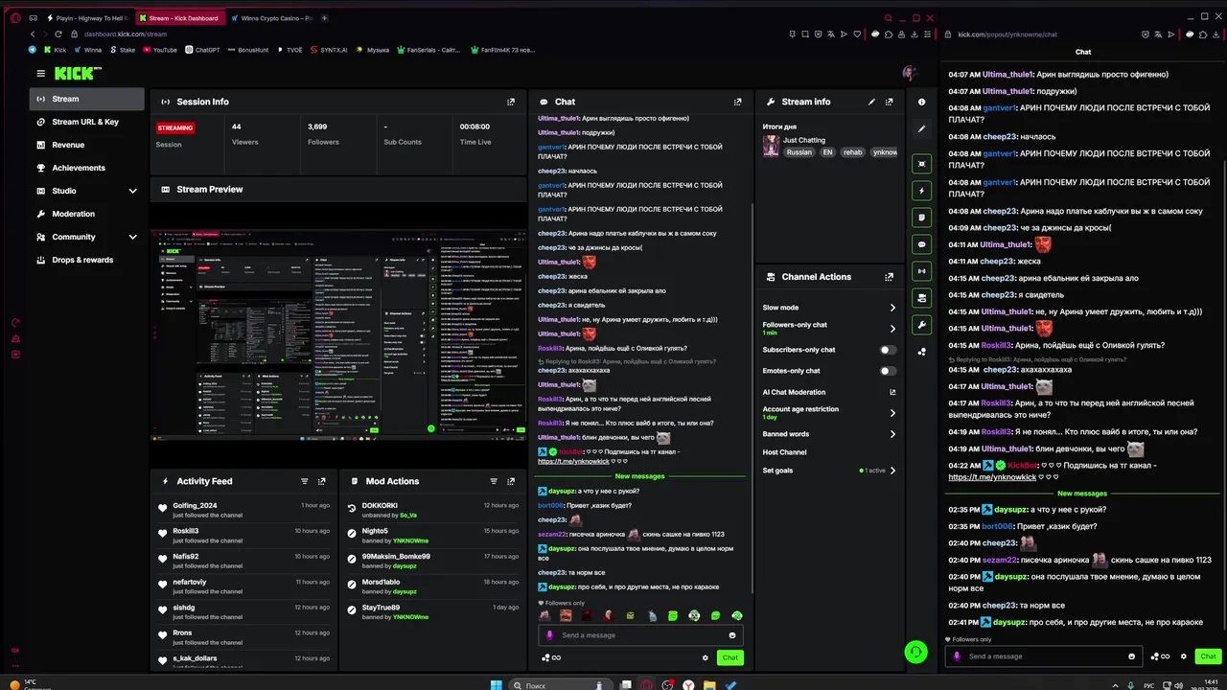Open emoji picker in dashboard chat input
This screenshot has width=1227, height=690.
(732, 635)
